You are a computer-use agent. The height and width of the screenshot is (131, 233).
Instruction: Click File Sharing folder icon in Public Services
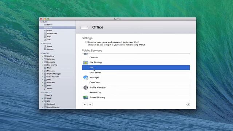click(x=86, y=63)
